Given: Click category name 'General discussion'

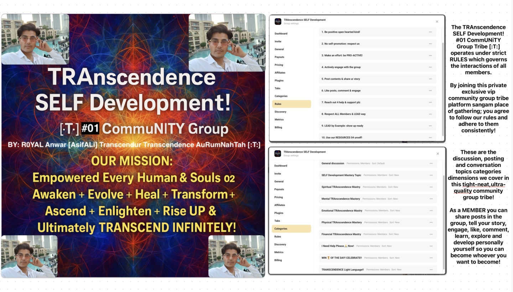Looking at the screenshot, I should point(333,163).
